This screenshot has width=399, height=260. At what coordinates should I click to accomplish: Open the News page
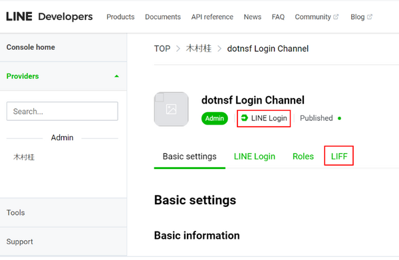[x=253, y=17]
